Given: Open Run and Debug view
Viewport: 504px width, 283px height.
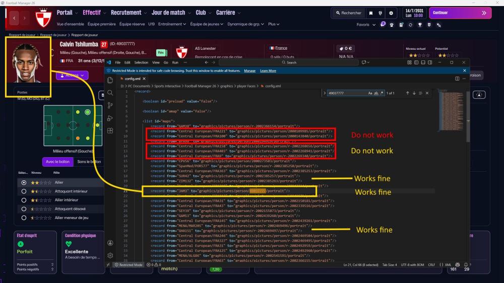Looking at the screenshot, I should click(110, 118).
